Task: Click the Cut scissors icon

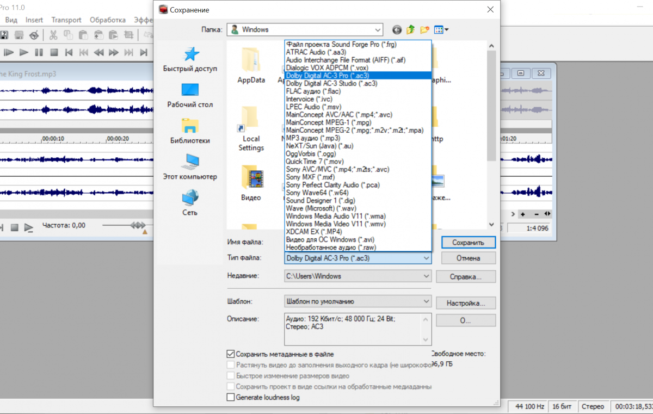Action: tap(53, 35)
